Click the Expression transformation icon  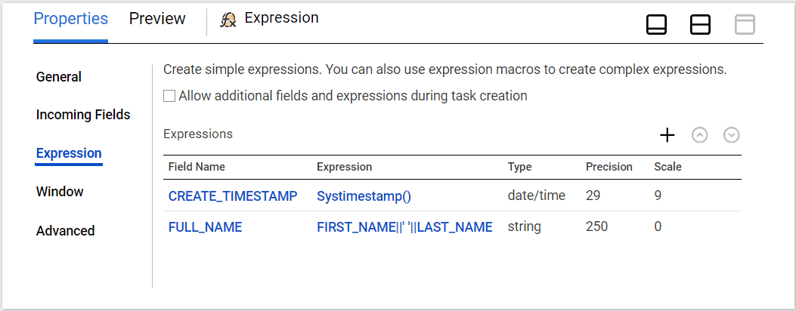click(228, 20)
